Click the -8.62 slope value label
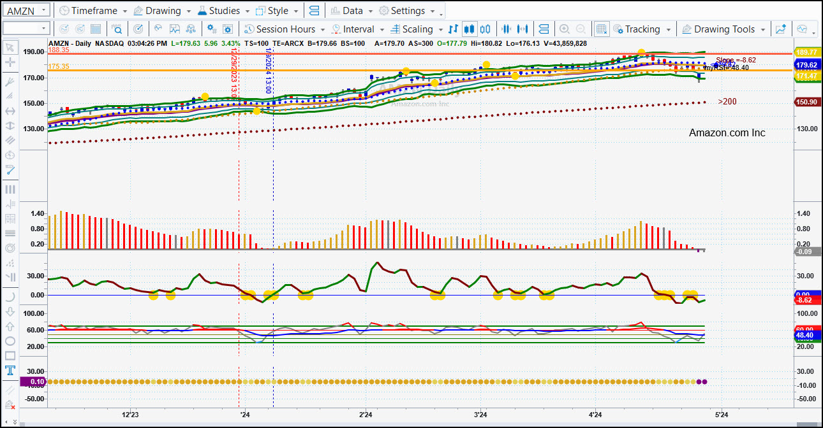Viewport: 823px width, 428px height. [x=806, y=300]
